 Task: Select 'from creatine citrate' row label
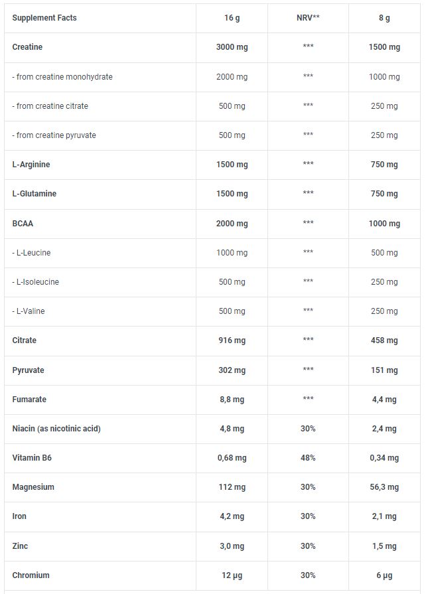[x=50, y=106]
